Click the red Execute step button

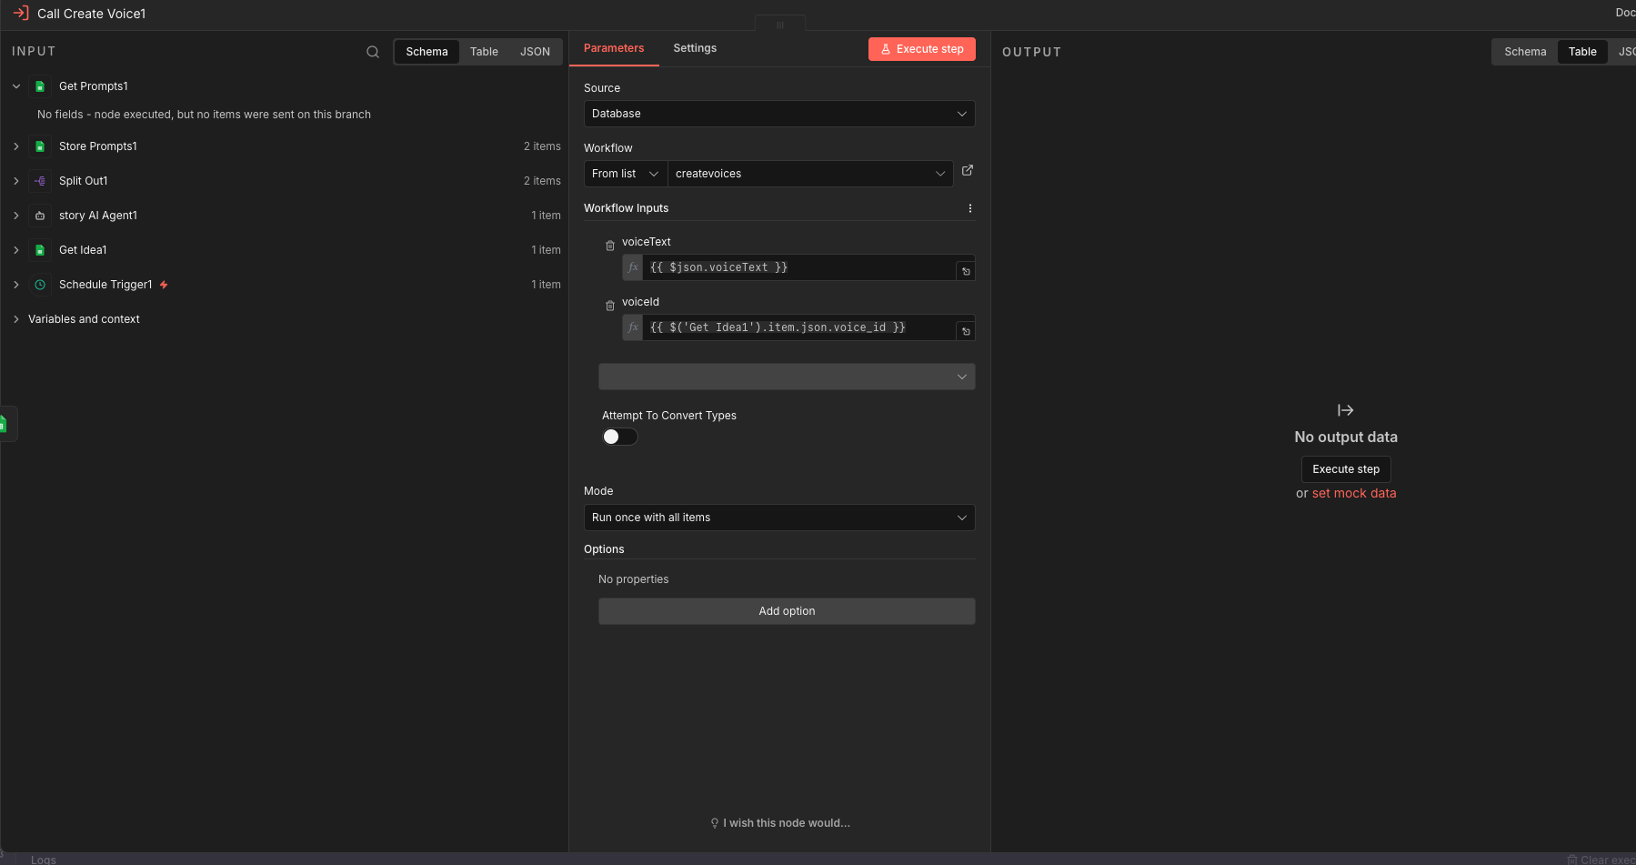(x=921, y=49)
